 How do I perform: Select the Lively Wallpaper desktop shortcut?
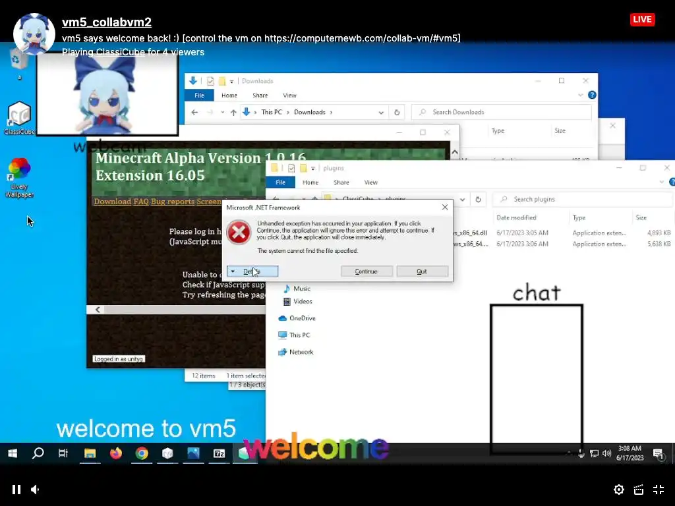click(x=19, y=178)
